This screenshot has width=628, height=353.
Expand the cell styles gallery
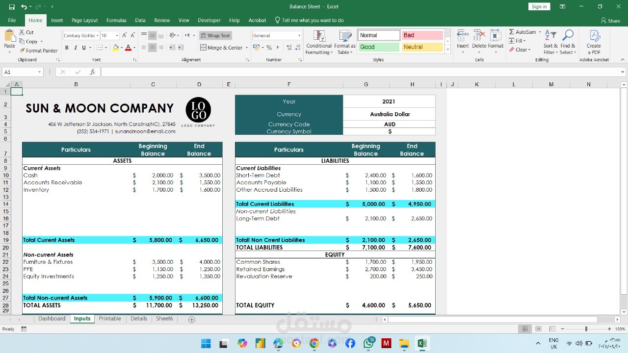point(447,50)
